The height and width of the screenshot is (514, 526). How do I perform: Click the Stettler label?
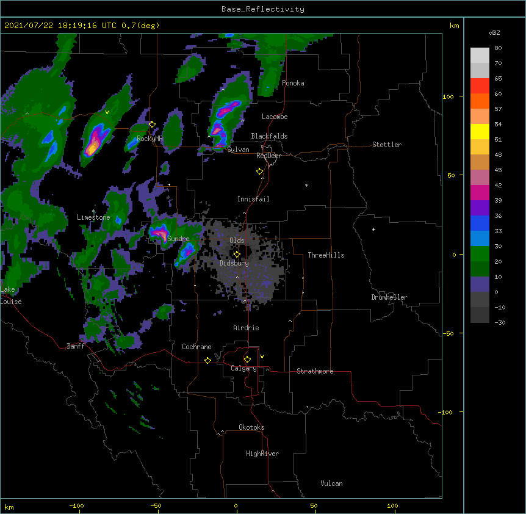coord(386,145)
